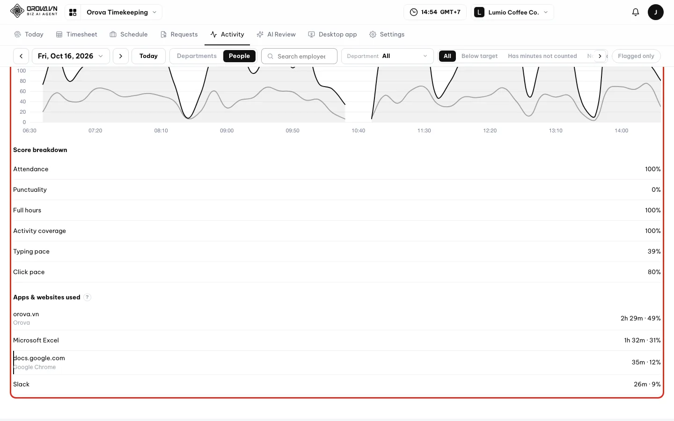The height and width of the screenshot is (421, 674).
Task: Jump to Today's date button
Action: (148, 56)
